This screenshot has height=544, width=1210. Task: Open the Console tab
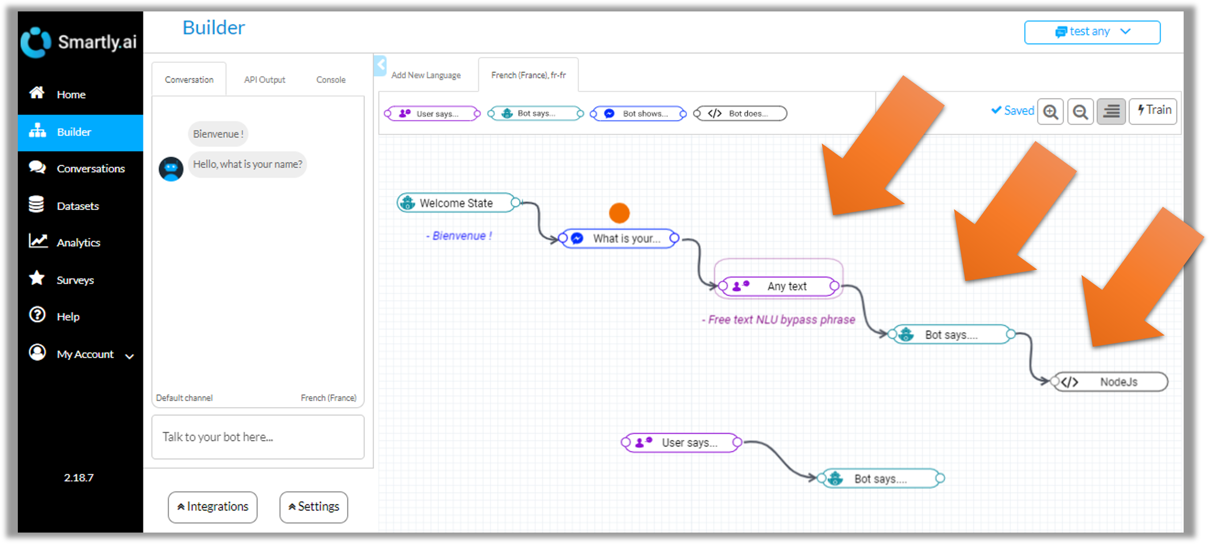tap(331, 80)
